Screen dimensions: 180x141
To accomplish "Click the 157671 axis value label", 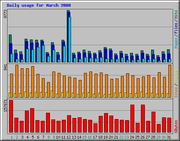I will 5,106.
